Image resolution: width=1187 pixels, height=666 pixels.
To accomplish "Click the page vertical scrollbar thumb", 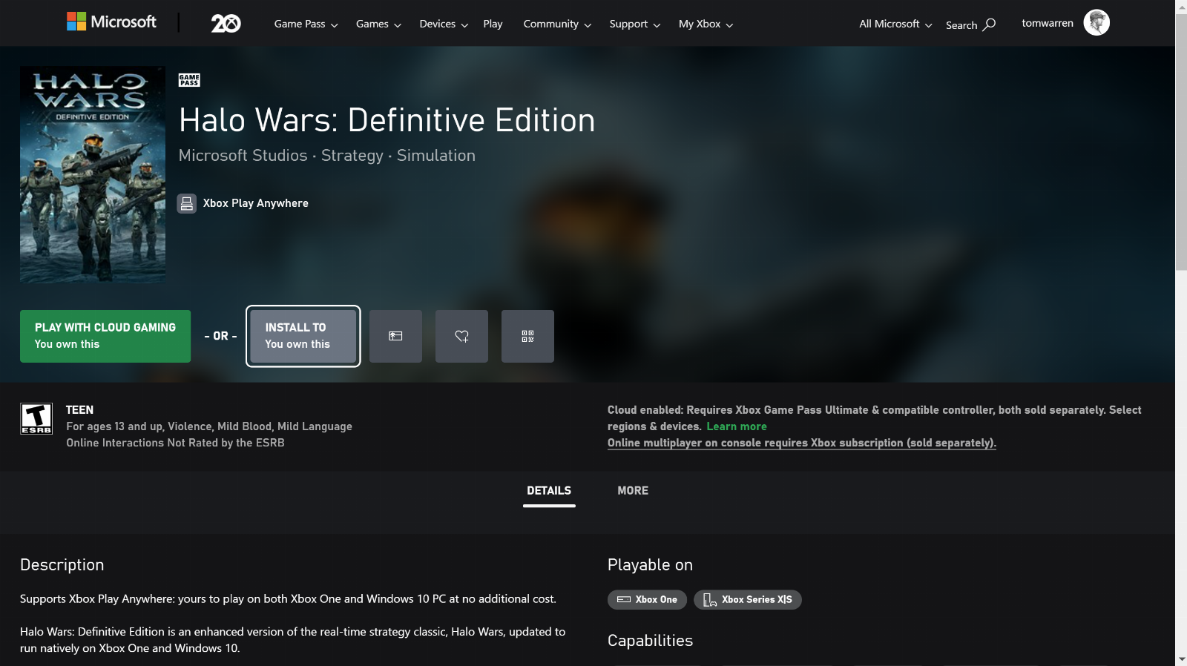I will [x=1181, y=141].
